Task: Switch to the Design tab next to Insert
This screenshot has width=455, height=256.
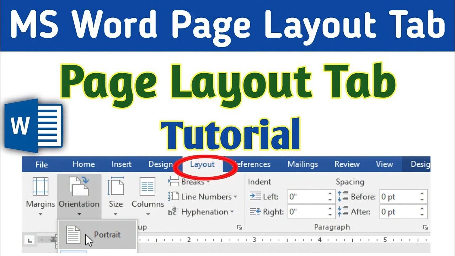Action: [x=160, y=164]
